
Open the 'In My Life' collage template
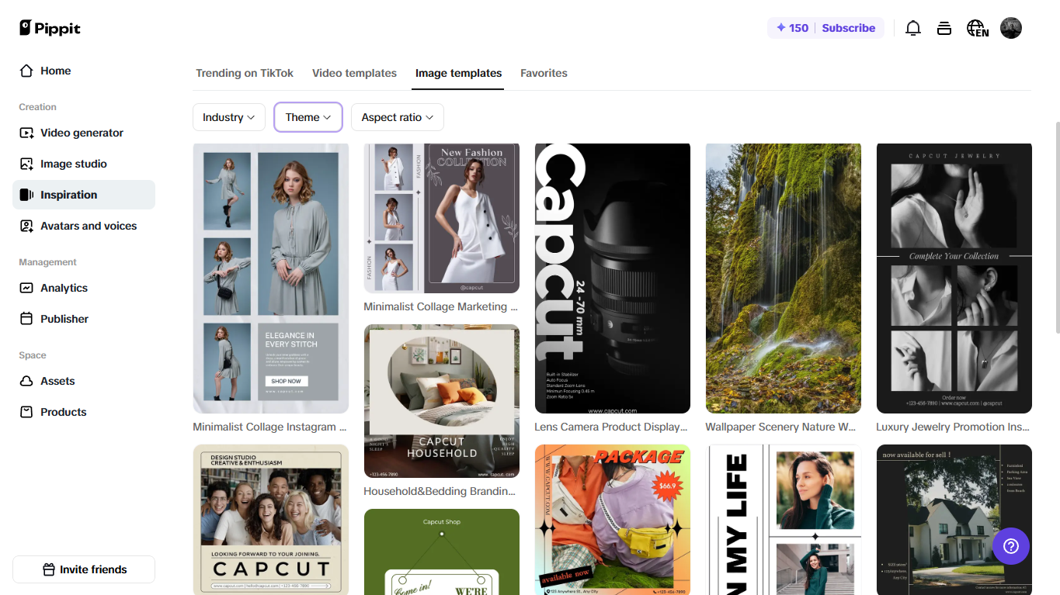click(x=784, y=520)
